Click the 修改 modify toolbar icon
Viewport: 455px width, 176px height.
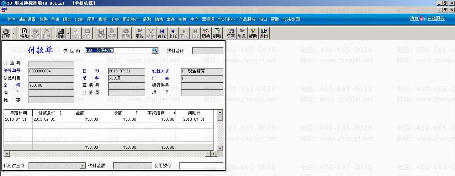point(35,33)
